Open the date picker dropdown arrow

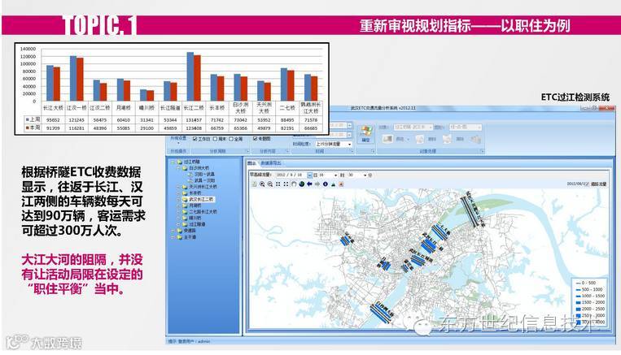(x=310, y=175)
